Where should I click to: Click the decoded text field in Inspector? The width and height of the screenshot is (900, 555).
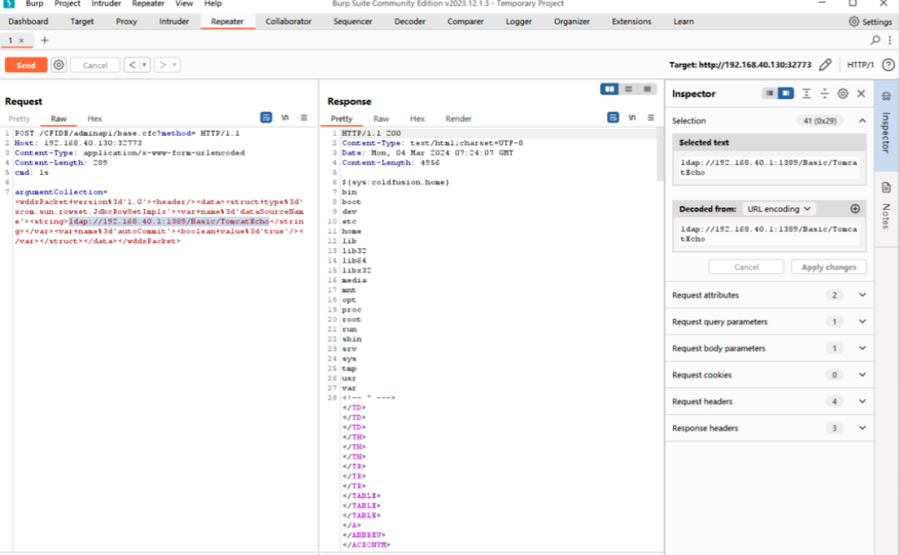[x=769, y=234]
